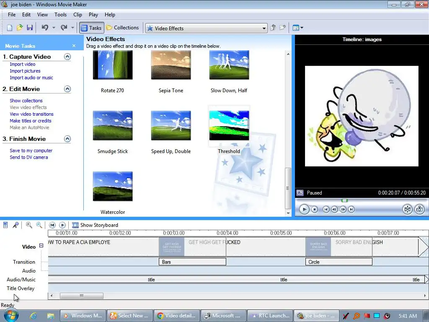Select the Threshold effect thumbnail

tap(229, 125)
